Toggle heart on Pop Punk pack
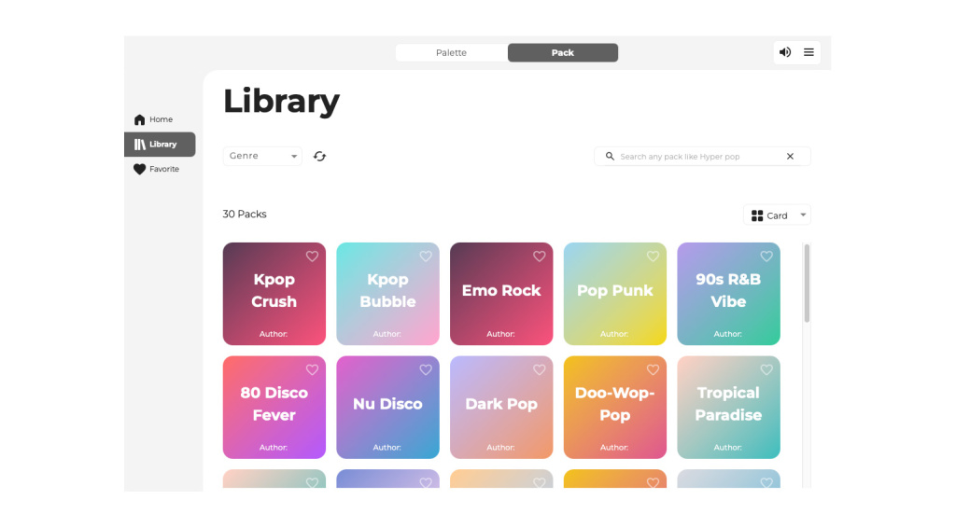Screen dimensions: 956x527 click(653, 257)
